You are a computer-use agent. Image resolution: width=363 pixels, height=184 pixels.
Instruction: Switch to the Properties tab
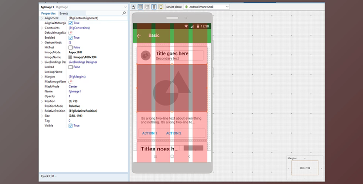(x=48, y=13)
